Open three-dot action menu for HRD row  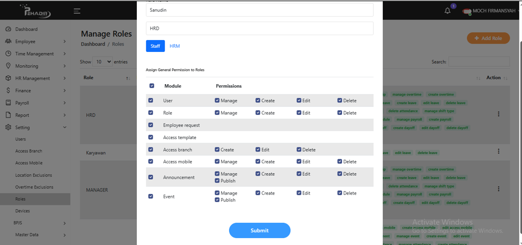click(498, 114)
